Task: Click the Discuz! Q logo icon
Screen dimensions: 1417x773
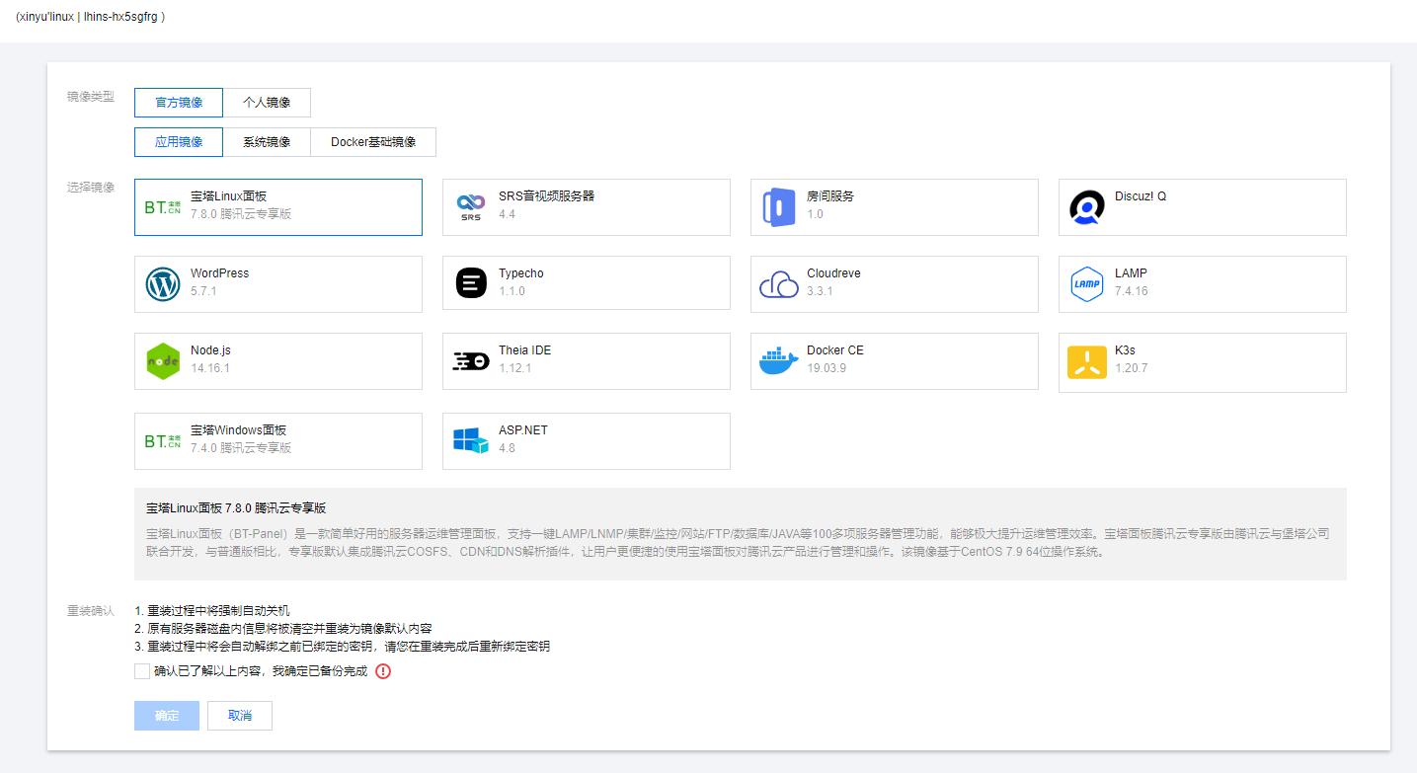Action: coord(1087,207)
